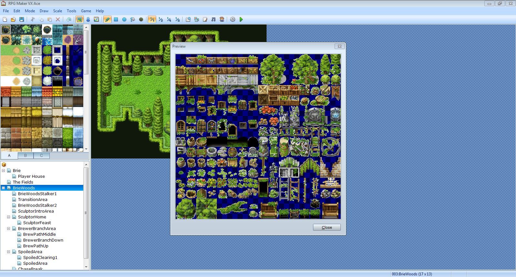Open the Tools menu
Image resolution: width=516 pixels, height=277 pixels.
pos(71,11)
